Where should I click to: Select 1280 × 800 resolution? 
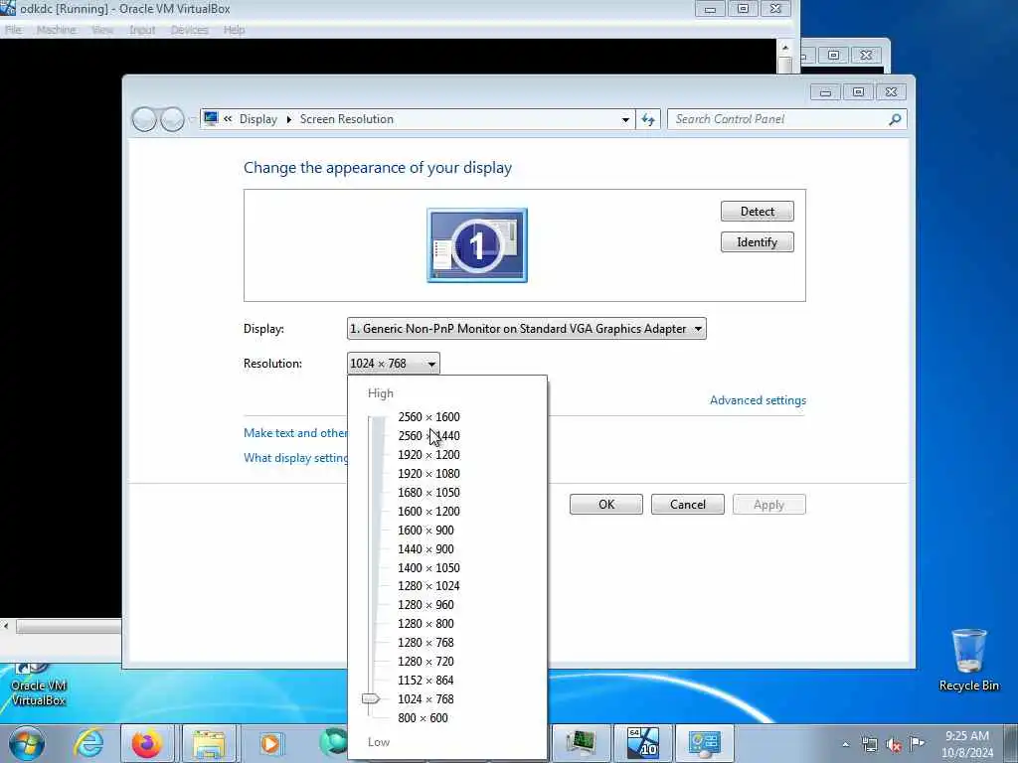tap(425, 624)
